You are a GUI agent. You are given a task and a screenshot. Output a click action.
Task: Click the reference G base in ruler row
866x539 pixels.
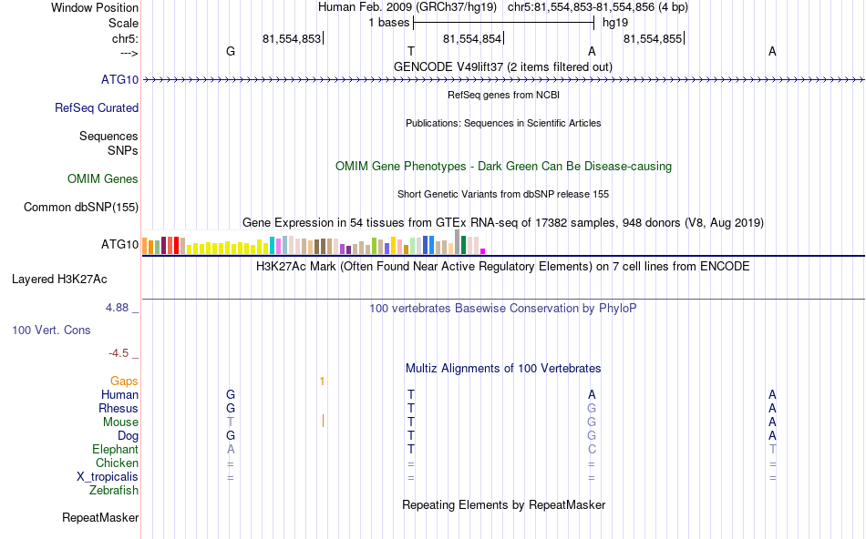pyautogui.click(x=231, y=51)
